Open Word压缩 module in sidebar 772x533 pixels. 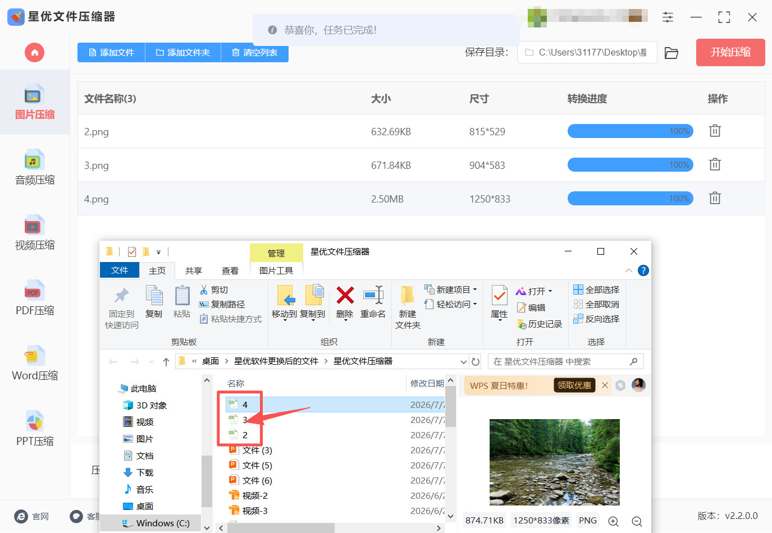pos(35,363)
